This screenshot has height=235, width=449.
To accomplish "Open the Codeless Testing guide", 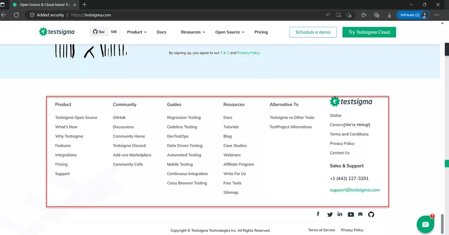I will click(182, 127).
